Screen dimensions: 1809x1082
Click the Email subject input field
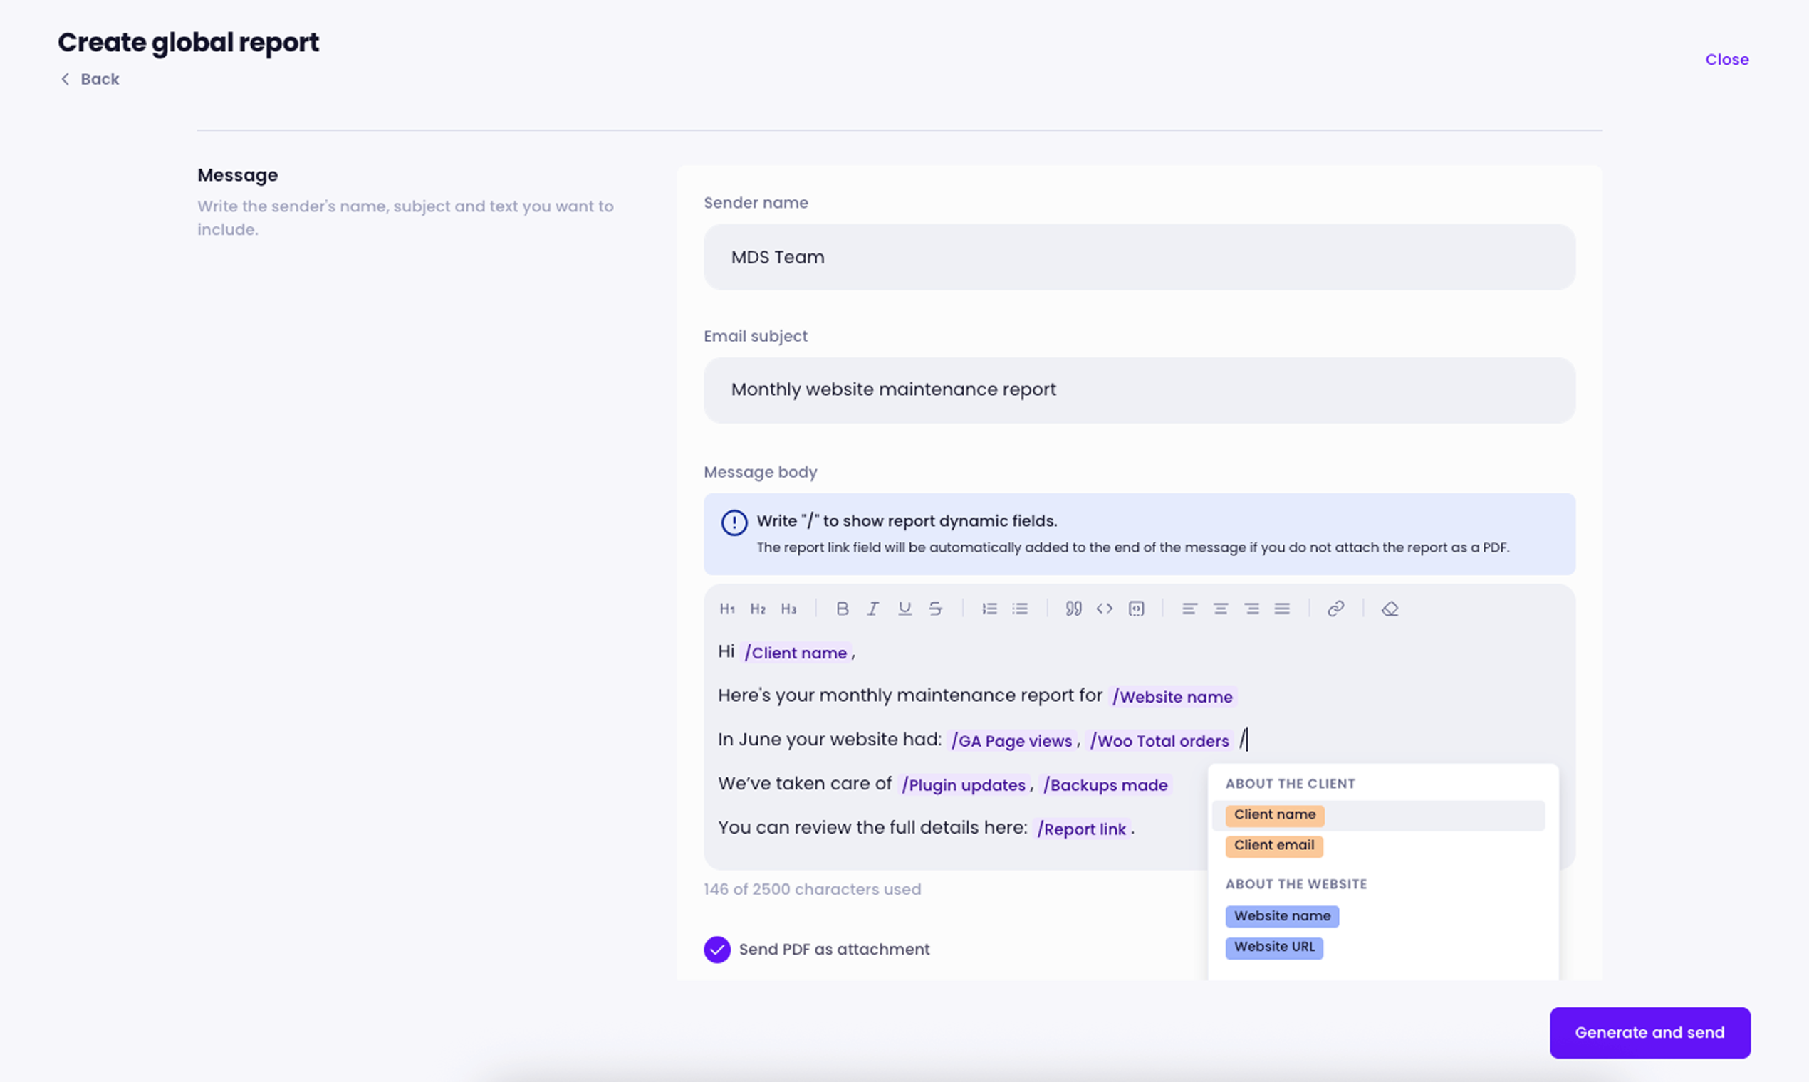[1139, 390]
